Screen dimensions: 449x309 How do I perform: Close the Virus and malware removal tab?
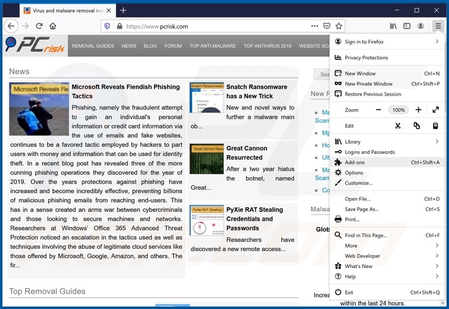point(109,11)
